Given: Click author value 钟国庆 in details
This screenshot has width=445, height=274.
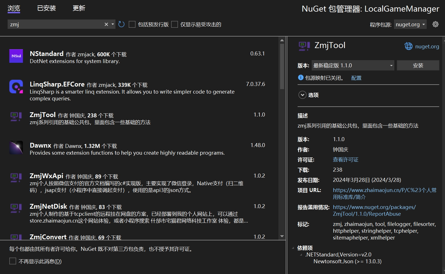Looking at the screenshot, I should 340,150.
